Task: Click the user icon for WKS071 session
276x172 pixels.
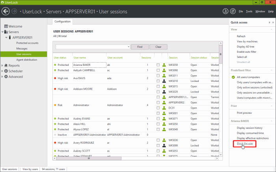Action: (164, 118)
